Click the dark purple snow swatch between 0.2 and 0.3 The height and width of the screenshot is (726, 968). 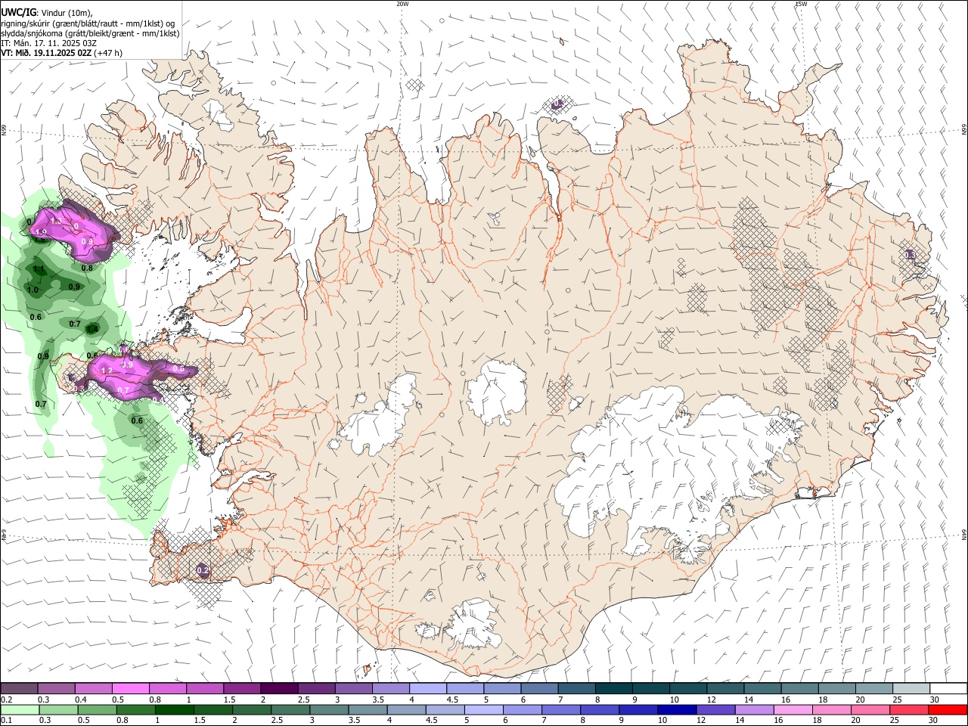pos(19,688)
